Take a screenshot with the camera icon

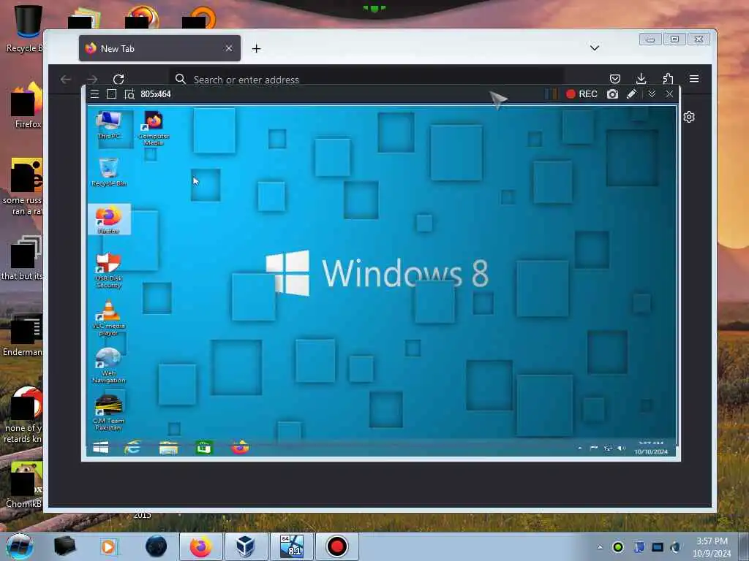612,94
